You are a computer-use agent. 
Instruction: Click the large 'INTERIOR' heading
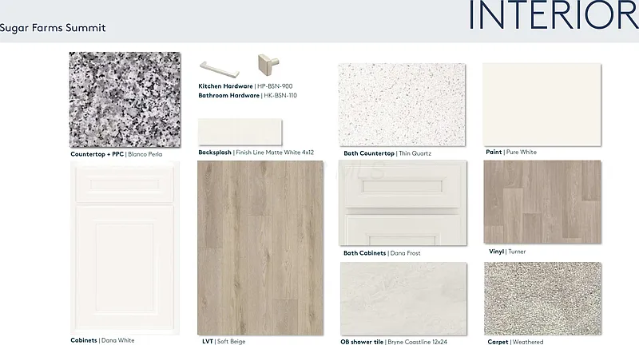point(554,15)
